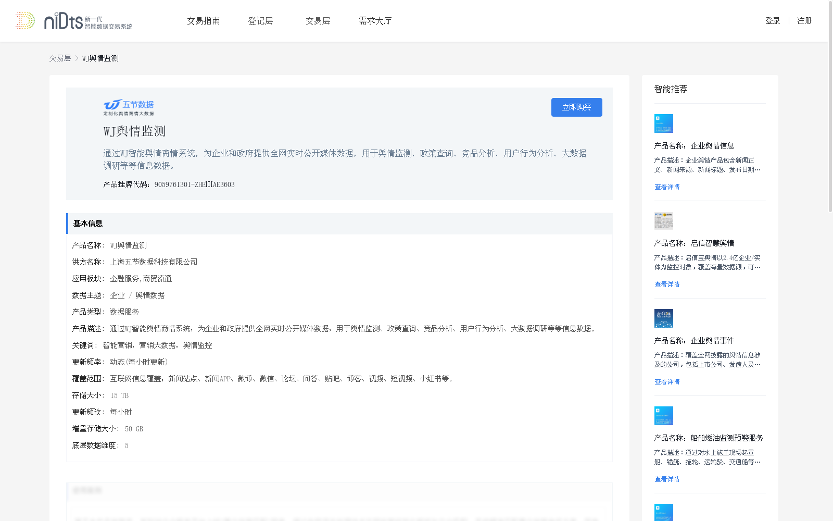The height and width of the screenshot is (521, 833).
Task: Click product name 企业舆情信息 in recommendations
Action: coord(712,146)
